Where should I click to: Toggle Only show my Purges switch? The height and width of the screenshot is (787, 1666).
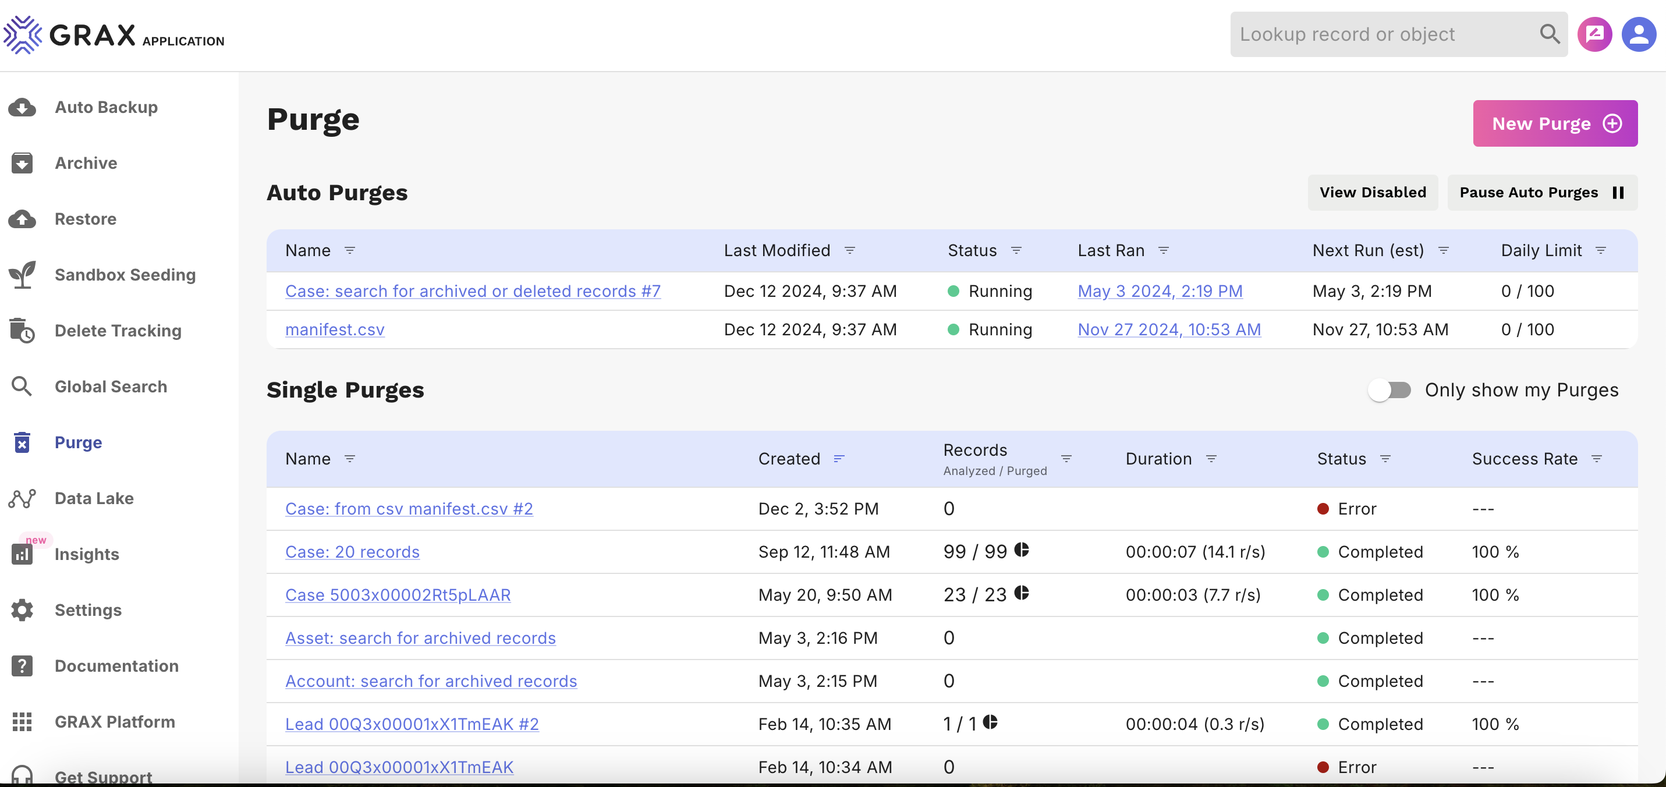click(1390, 390)
